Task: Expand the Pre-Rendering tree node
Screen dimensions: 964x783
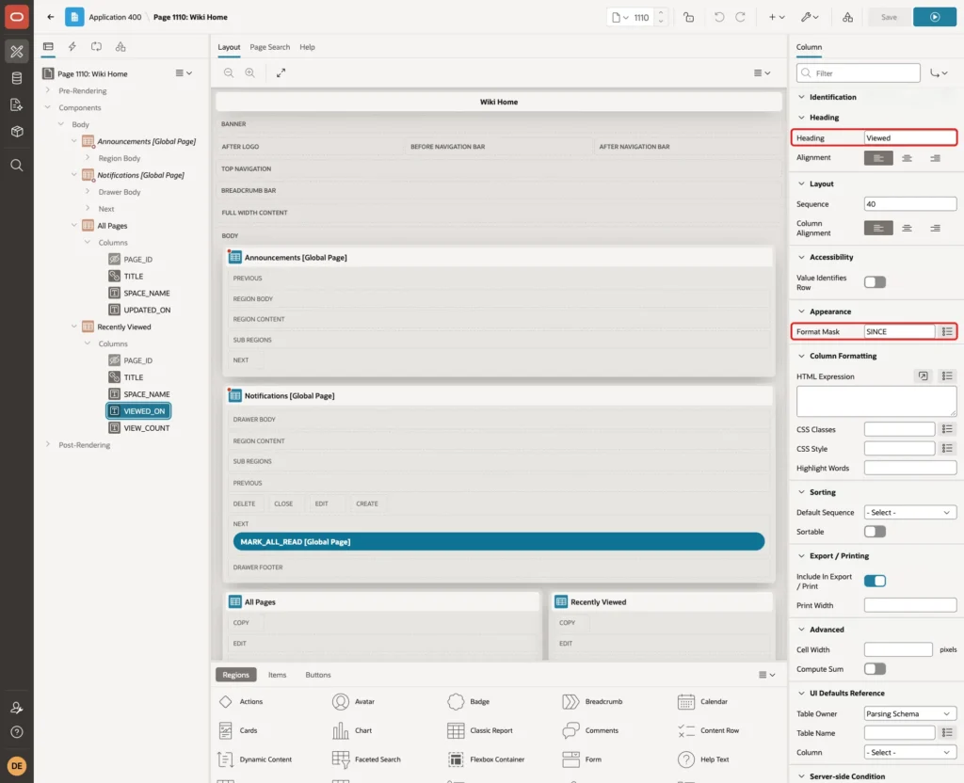Action: coord(48,90)
